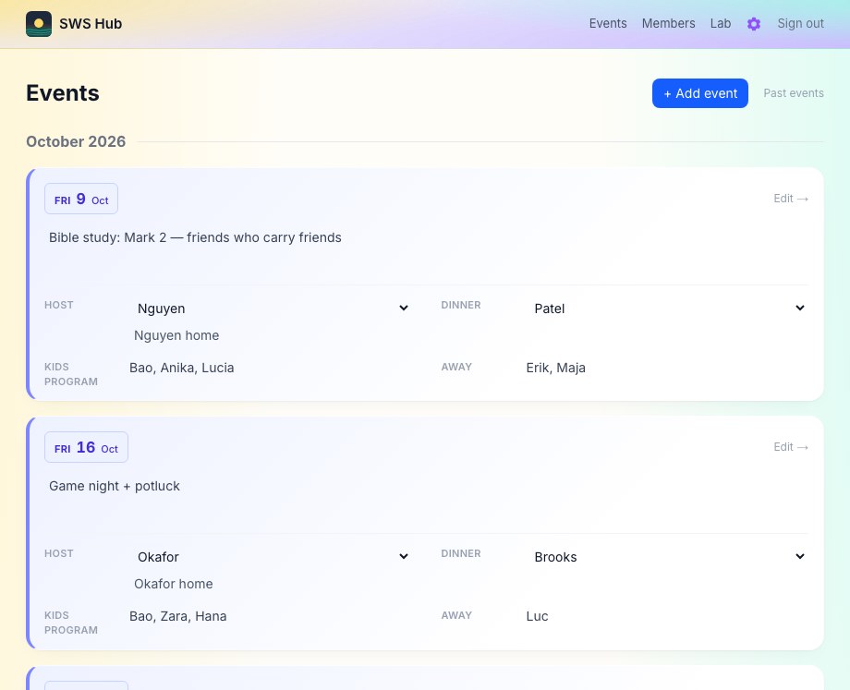This screenshot has width=850, height=690.
Task: Click the SWS Hub logo icon
Action: 39,24
